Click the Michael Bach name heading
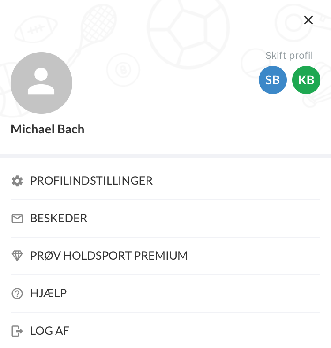 (48, 129)
